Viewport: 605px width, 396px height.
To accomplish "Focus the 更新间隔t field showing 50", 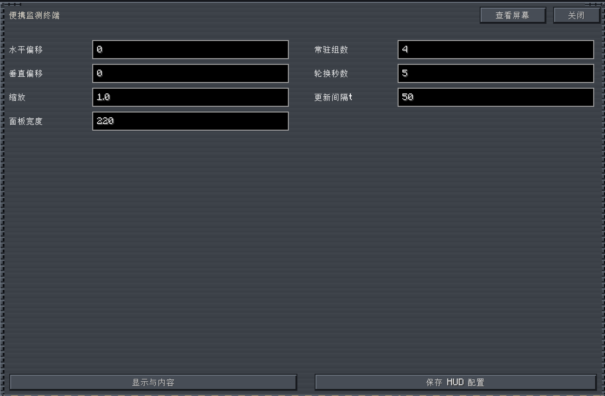I will coord(496,97).
